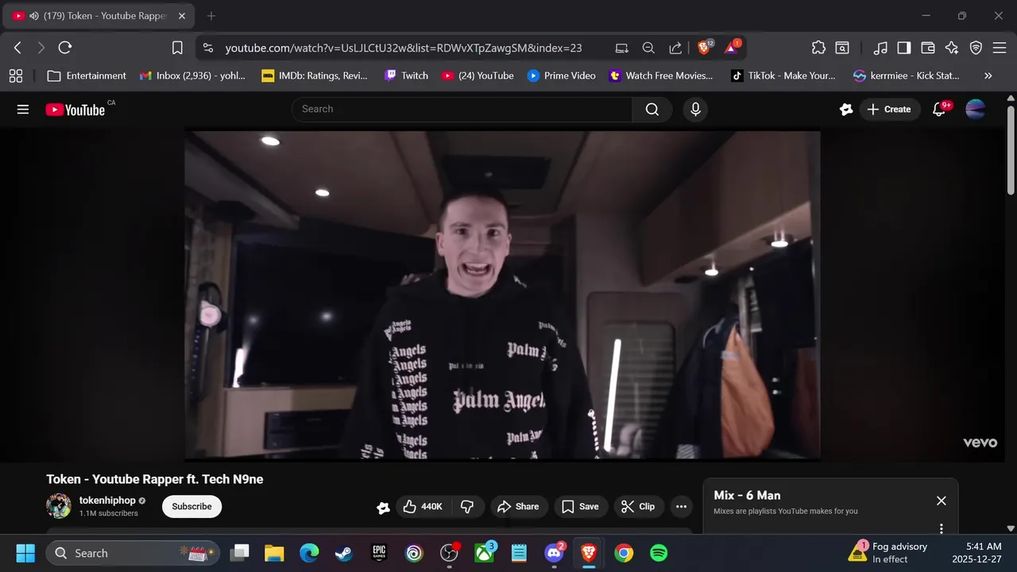Expand hidden bookmarks chevron
Screen dimensions: 1017x572
[988, 76]
